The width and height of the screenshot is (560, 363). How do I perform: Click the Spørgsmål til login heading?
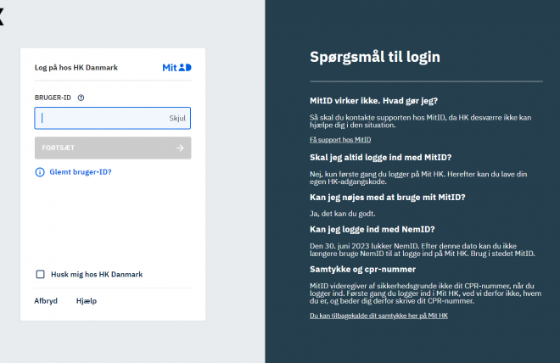[x=375, y=57]
